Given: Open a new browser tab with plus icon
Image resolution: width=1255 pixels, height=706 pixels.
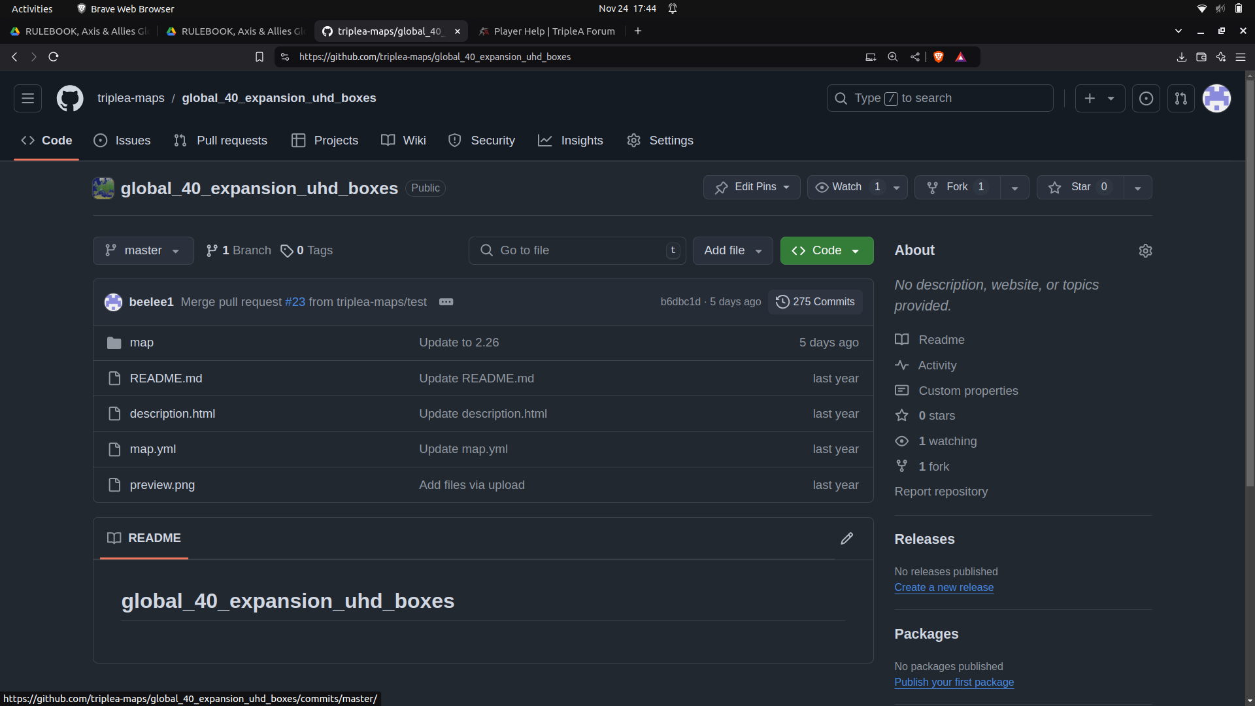Looking at the screenshot, I should (638, 31).
